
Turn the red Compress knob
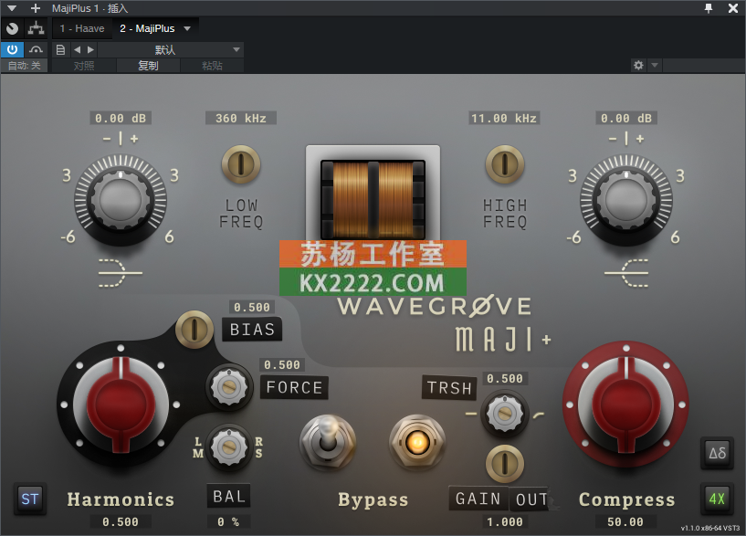(626, 405)
